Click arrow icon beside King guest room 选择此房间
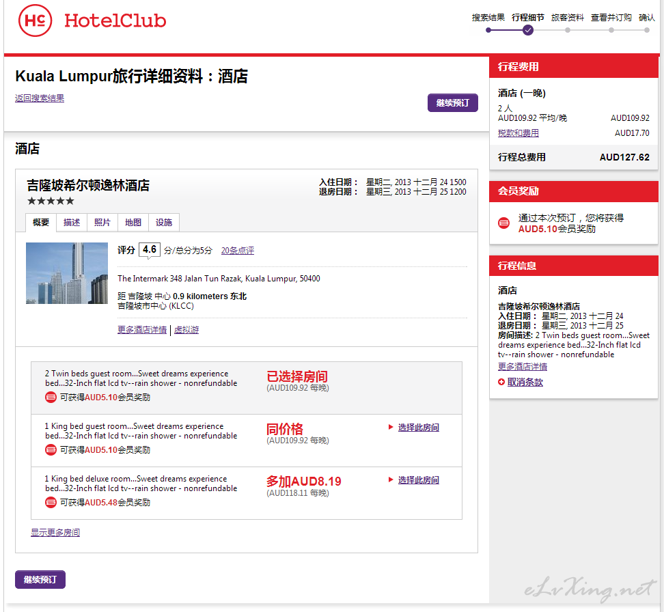664x612 pixels. [x=391, y=427]
